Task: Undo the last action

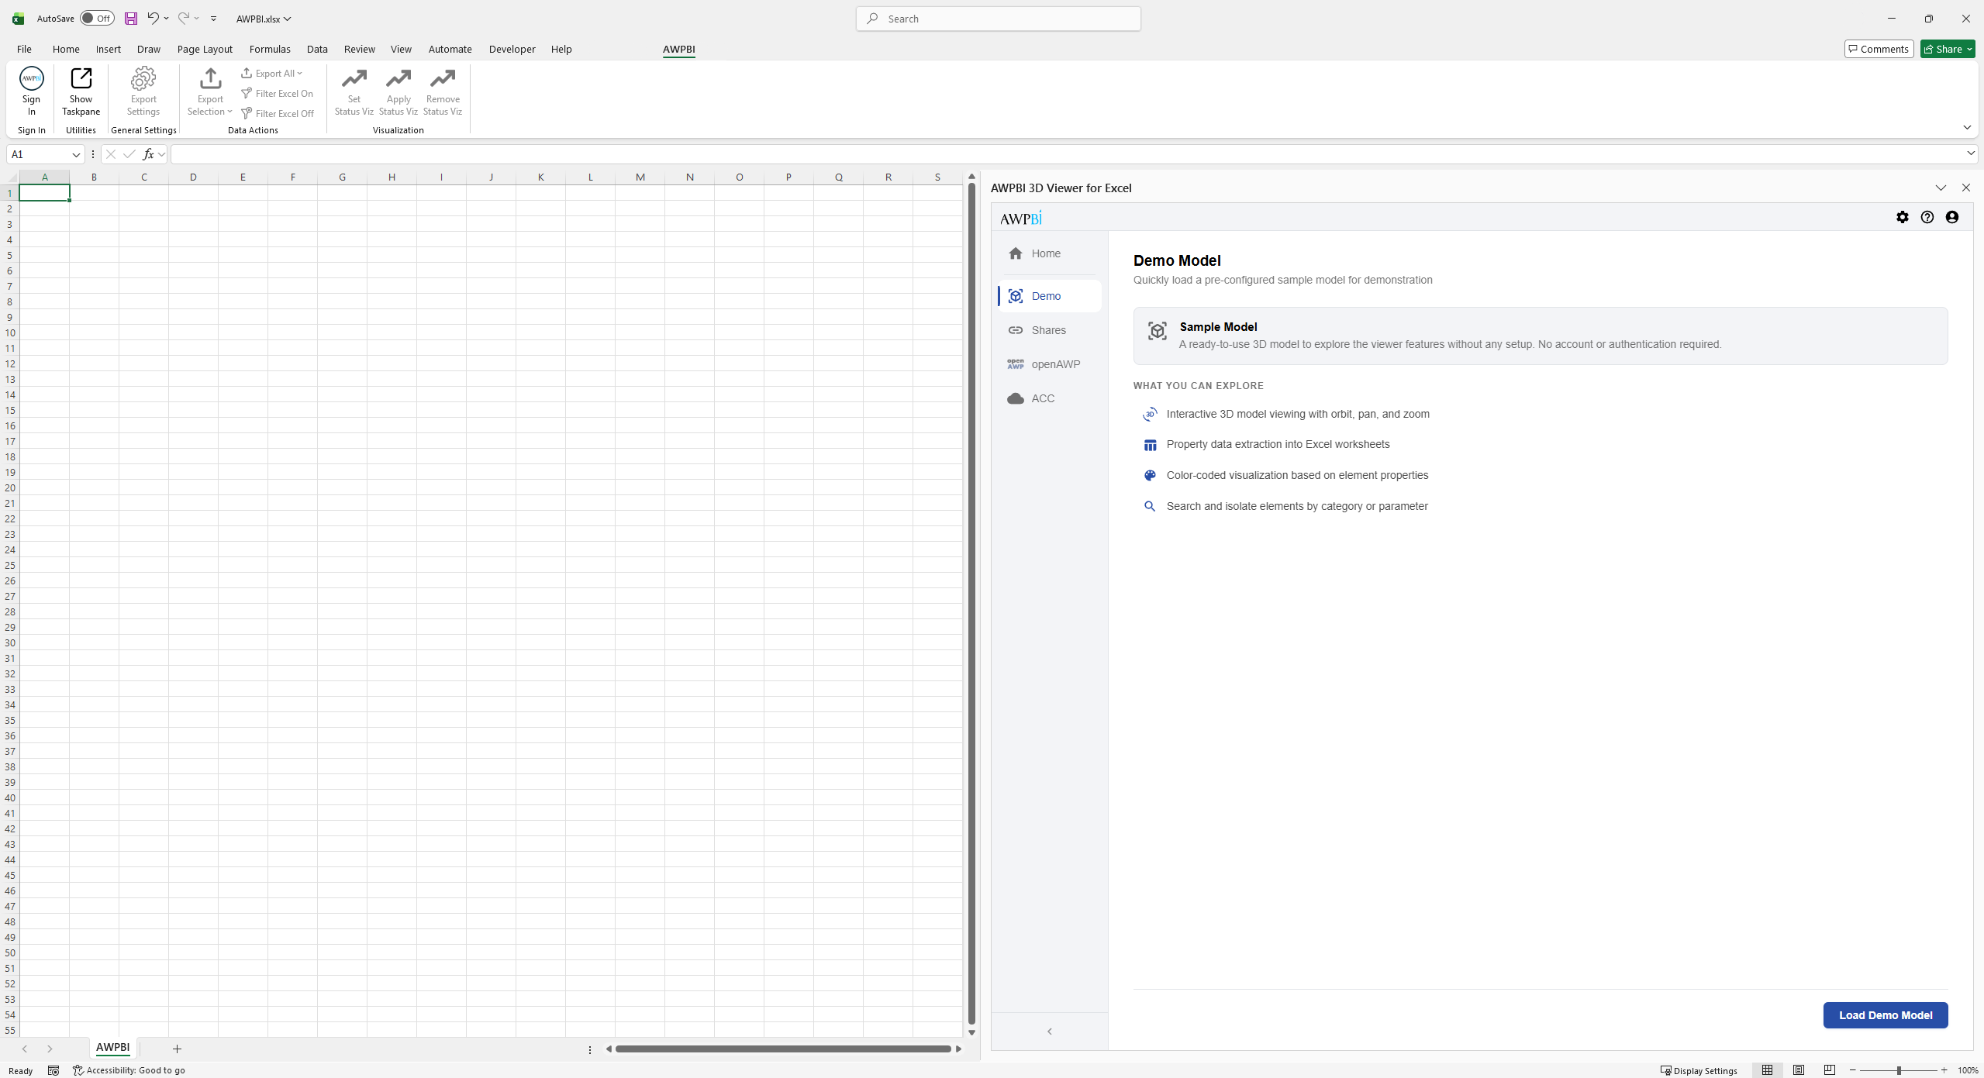Action: 153,19
